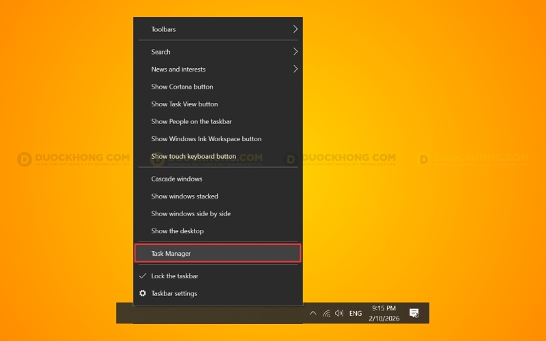Expand News and interests submenu arrow
The width and height of the screenshot is (546, 341).
296,69
